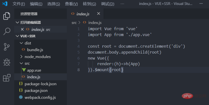Click the bundle.js file icon
Screen dimensions: 209x105
click(23, 49)
